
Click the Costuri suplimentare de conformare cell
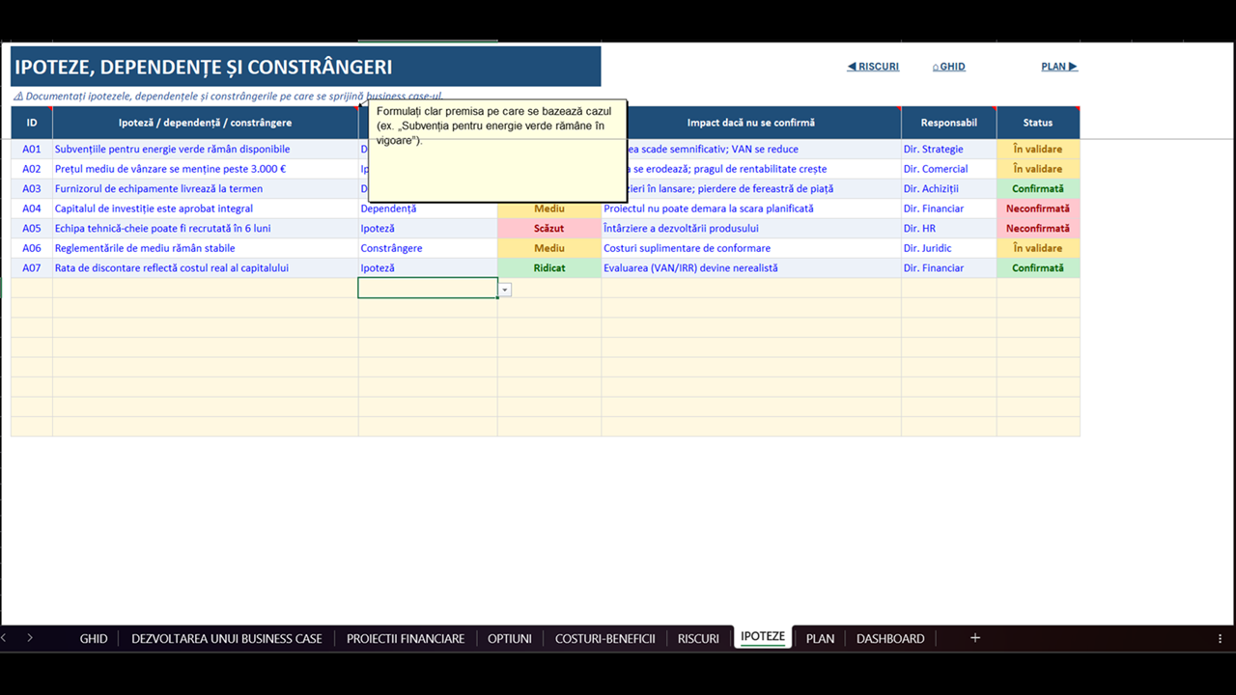click(x=751, y=248)
